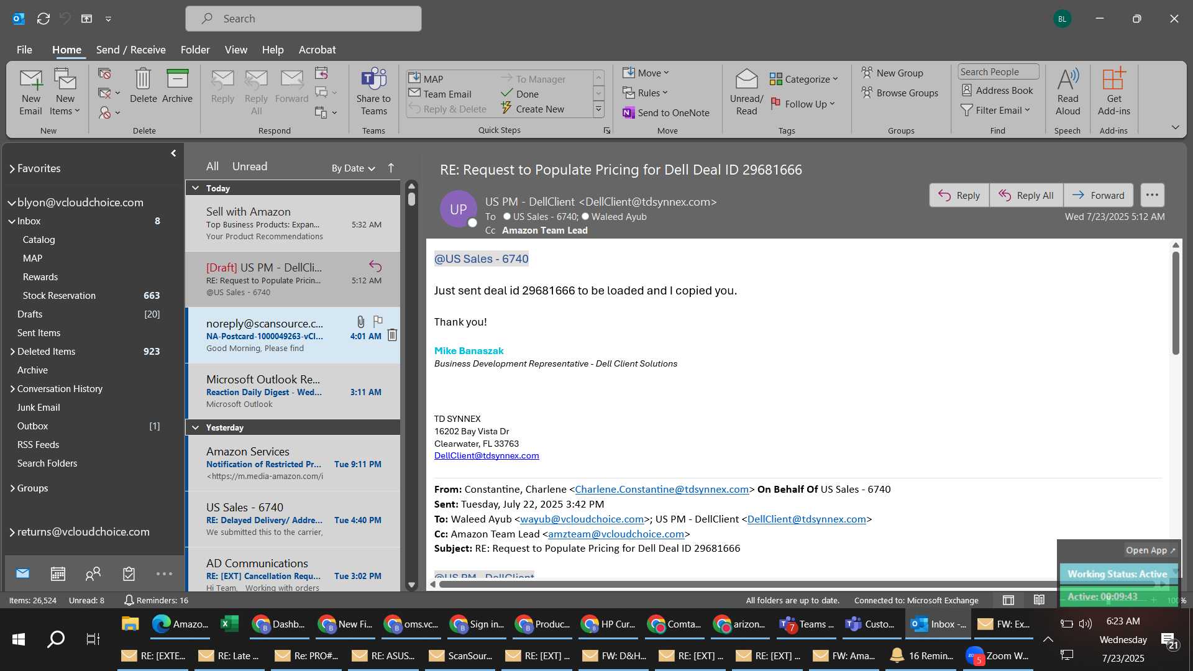Viewport: 1193px width, 671px height.
Task: Click Reply All in reading pane
Action: click(x=1026, y=195)
